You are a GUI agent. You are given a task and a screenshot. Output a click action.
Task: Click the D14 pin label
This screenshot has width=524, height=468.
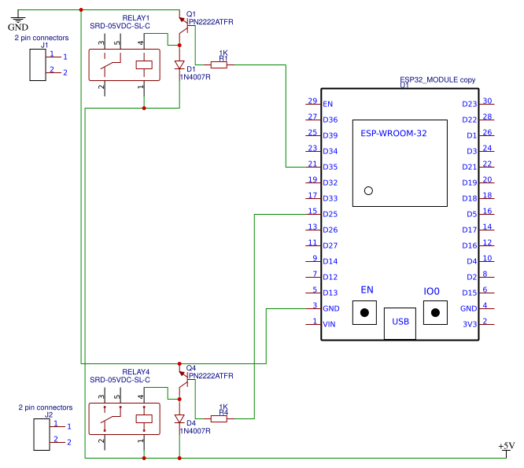[330, 261]
